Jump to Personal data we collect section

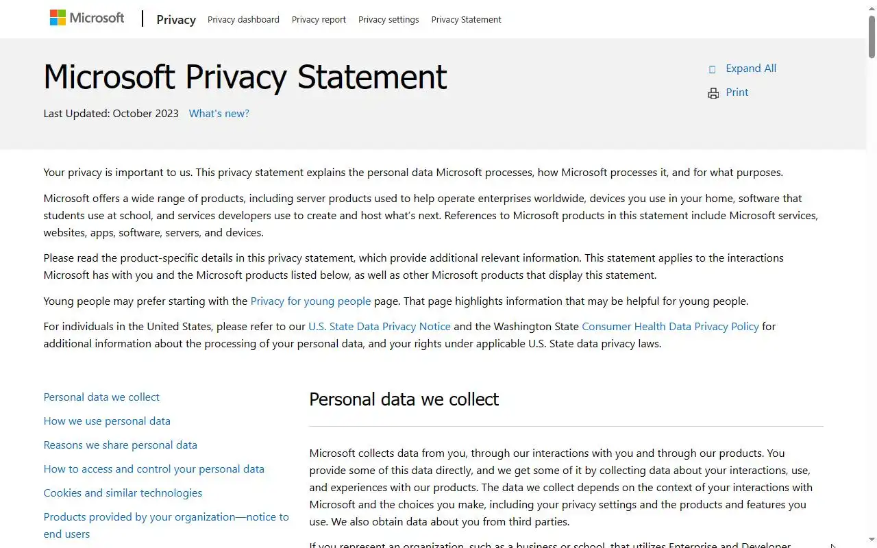tap(101, 397)
